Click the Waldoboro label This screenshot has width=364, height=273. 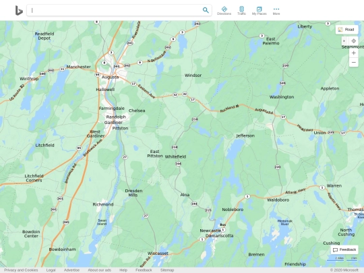point(278,200)
